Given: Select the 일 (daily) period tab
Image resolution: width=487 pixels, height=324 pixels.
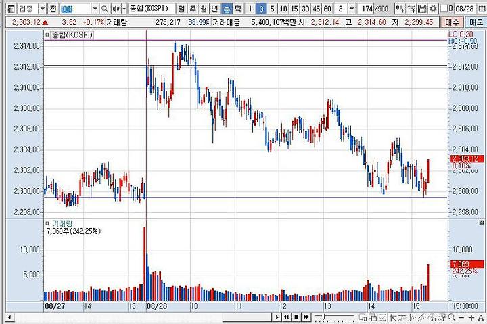Looking at the screenshot, I should click(181, 9).
